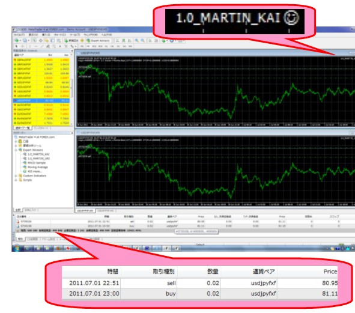Click the Zoom In magnifier icon
355x313 pixels.
click(x=137, y=40)
